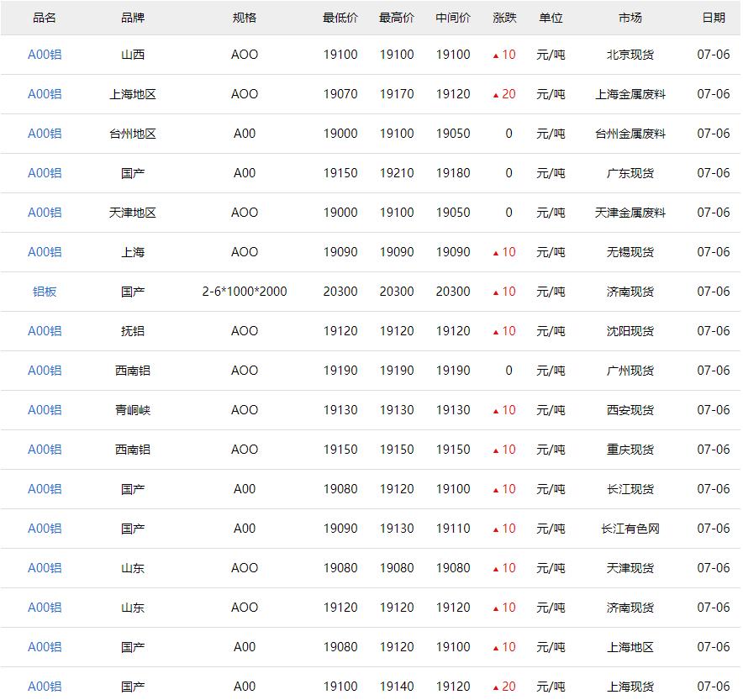This screenshot has height=700, width=743.
Task: Click the red up triangle in 无锡现货 row
Action: [x=496, y=253]
